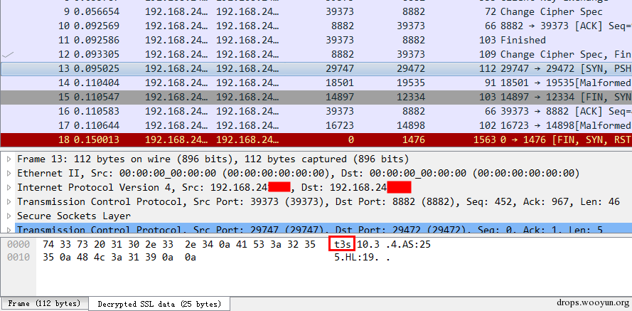Click hex offset 0000 row bytes
Viewport: 632px width, 311px height.
[179, 244]
